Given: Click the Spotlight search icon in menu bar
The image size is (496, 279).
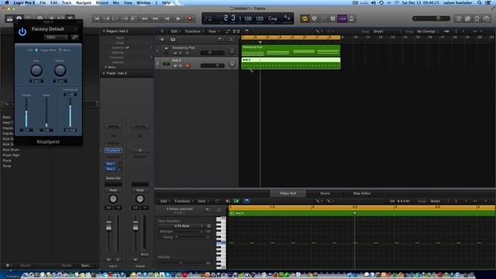Looking at the screenshot, I should [x=480, y=2].
